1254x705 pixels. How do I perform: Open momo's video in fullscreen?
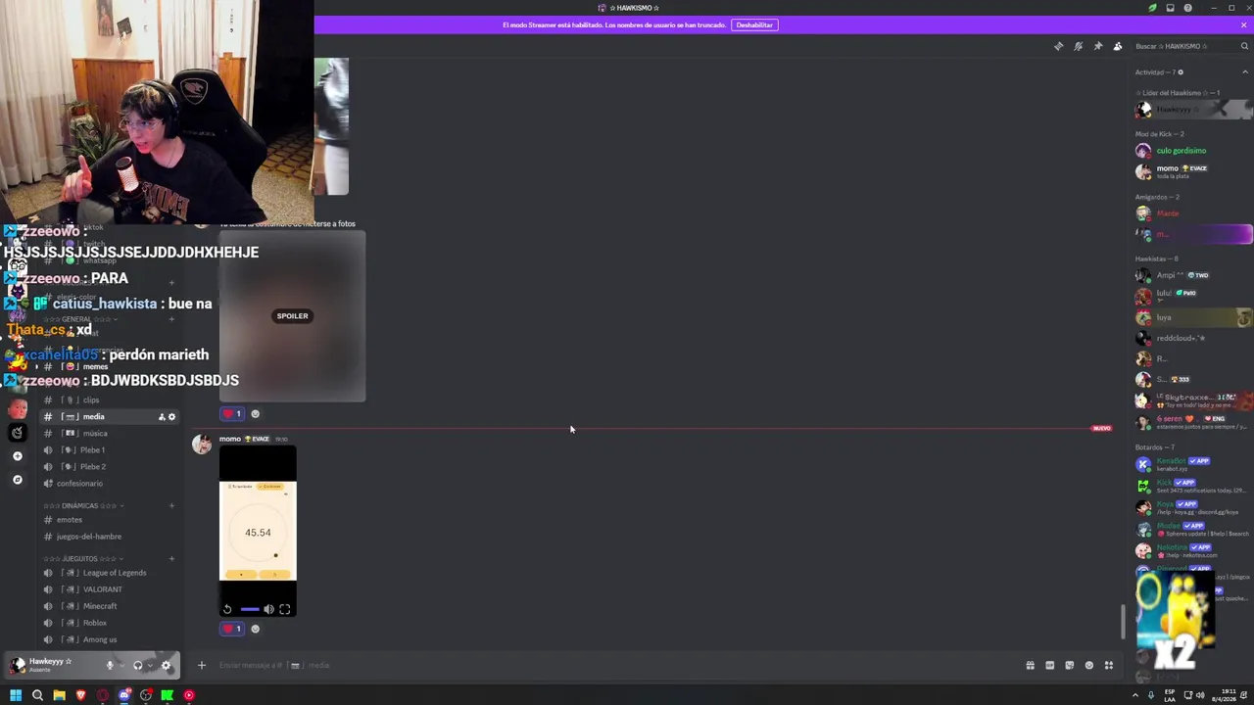(x=285, y=609)
